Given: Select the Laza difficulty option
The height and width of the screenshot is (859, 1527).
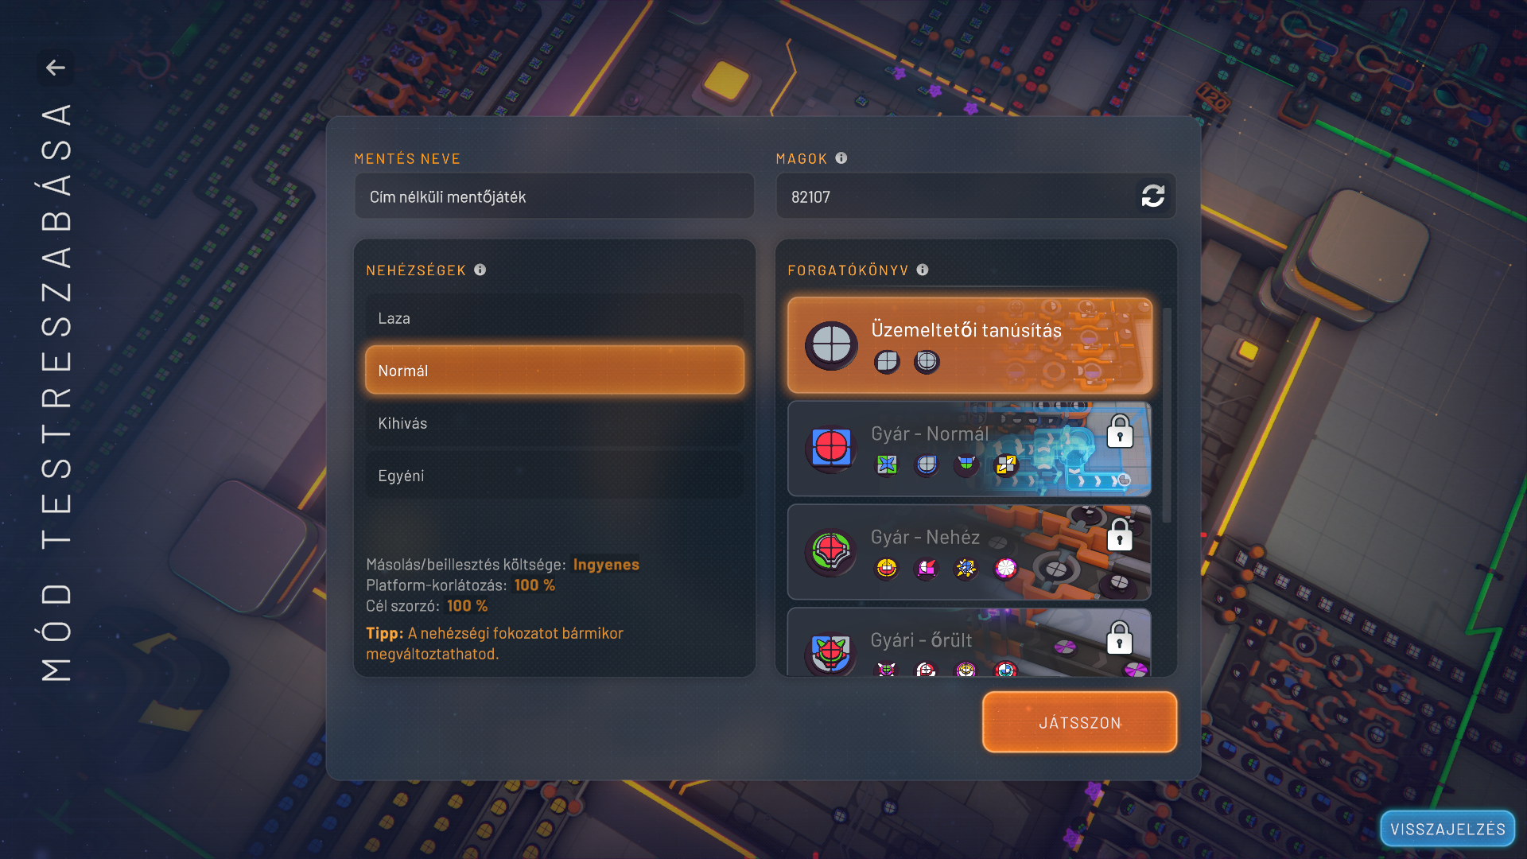Looking at the screenshot, I should (554, 318).
